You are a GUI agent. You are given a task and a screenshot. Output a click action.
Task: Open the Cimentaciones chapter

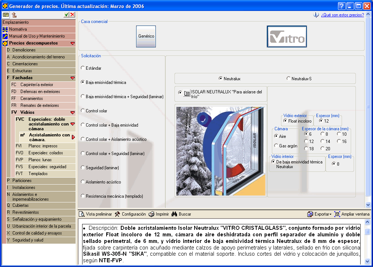pyautogui.click(x=41, y=64)
